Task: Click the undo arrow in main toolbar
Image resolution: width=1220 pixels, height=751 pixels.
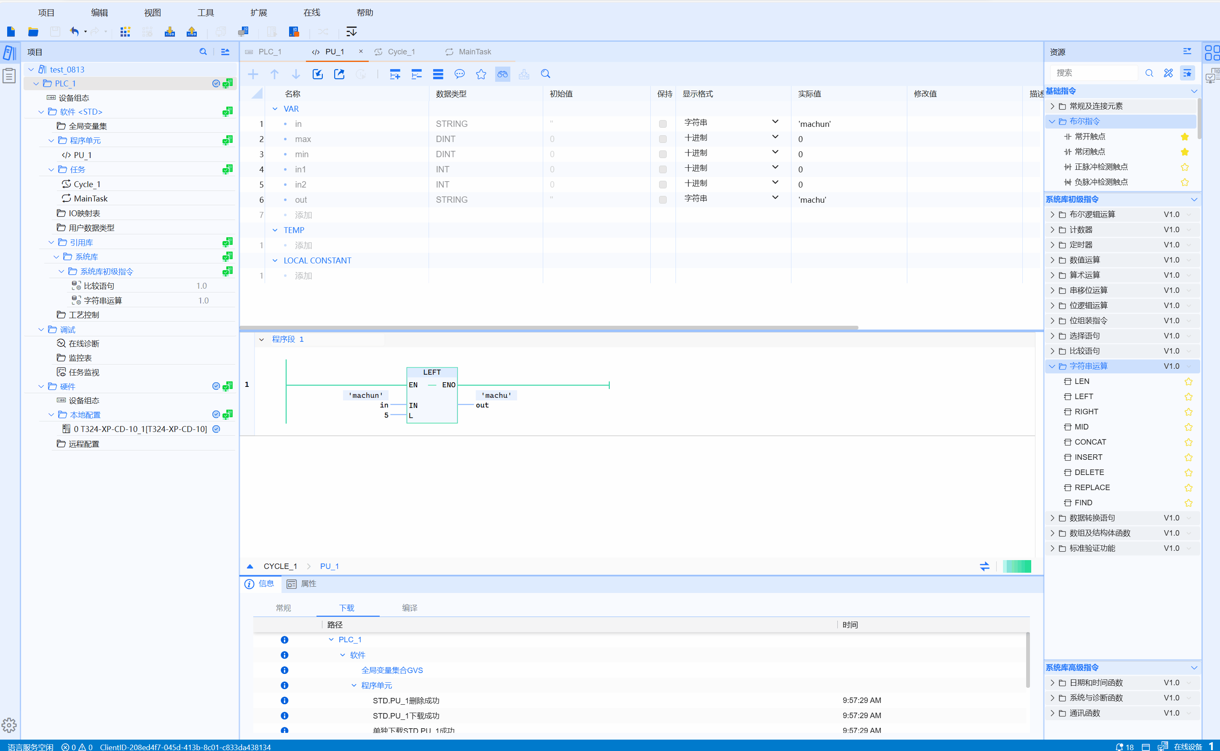Action: pos(75,32)
